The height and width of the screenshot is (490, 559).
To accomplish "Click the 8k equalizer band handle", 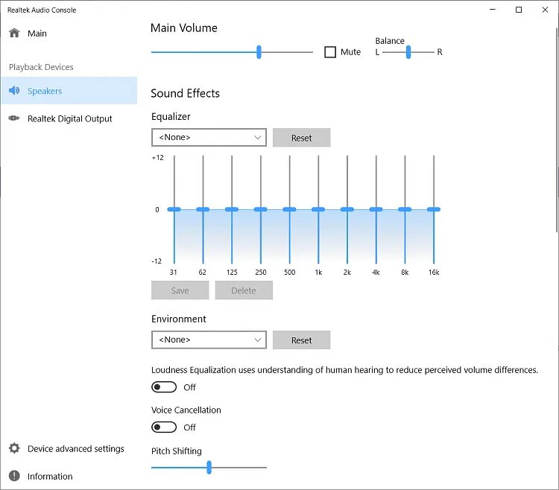I will tap(405, 209).
